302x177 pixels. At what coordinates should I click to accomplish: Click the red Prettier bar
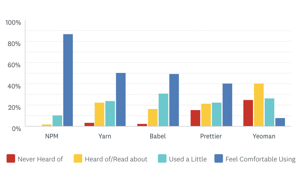(195, 118)
